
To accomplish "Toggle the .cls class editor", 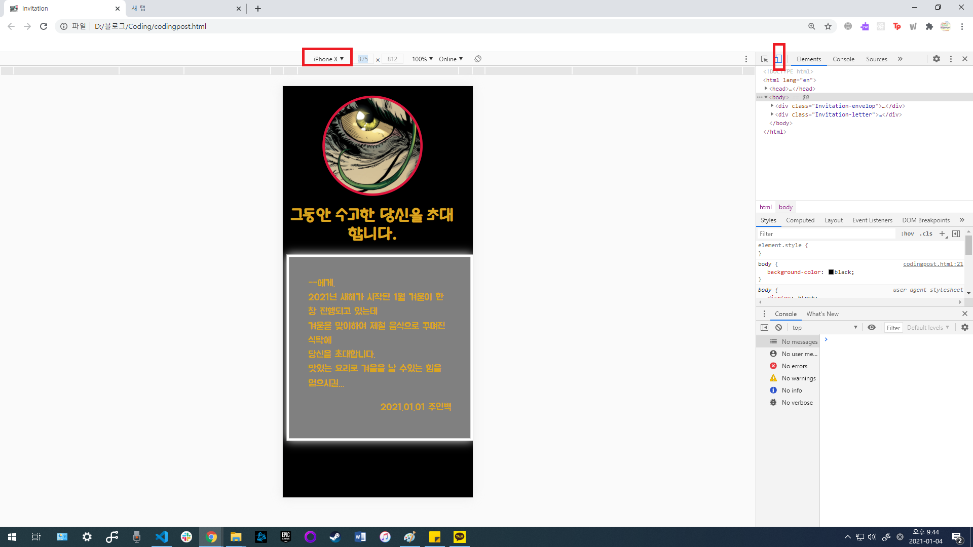I will 927,234.
